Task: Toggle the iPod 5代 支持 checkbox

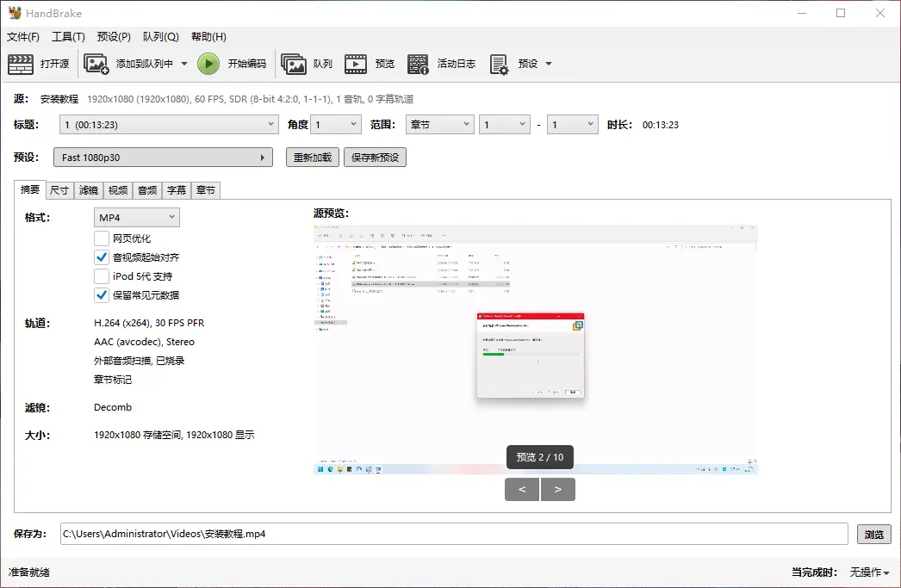Action: coord(102,276)
